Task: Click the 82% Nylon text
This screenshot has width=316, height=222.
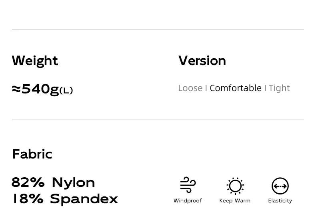Action: [53, 182]
